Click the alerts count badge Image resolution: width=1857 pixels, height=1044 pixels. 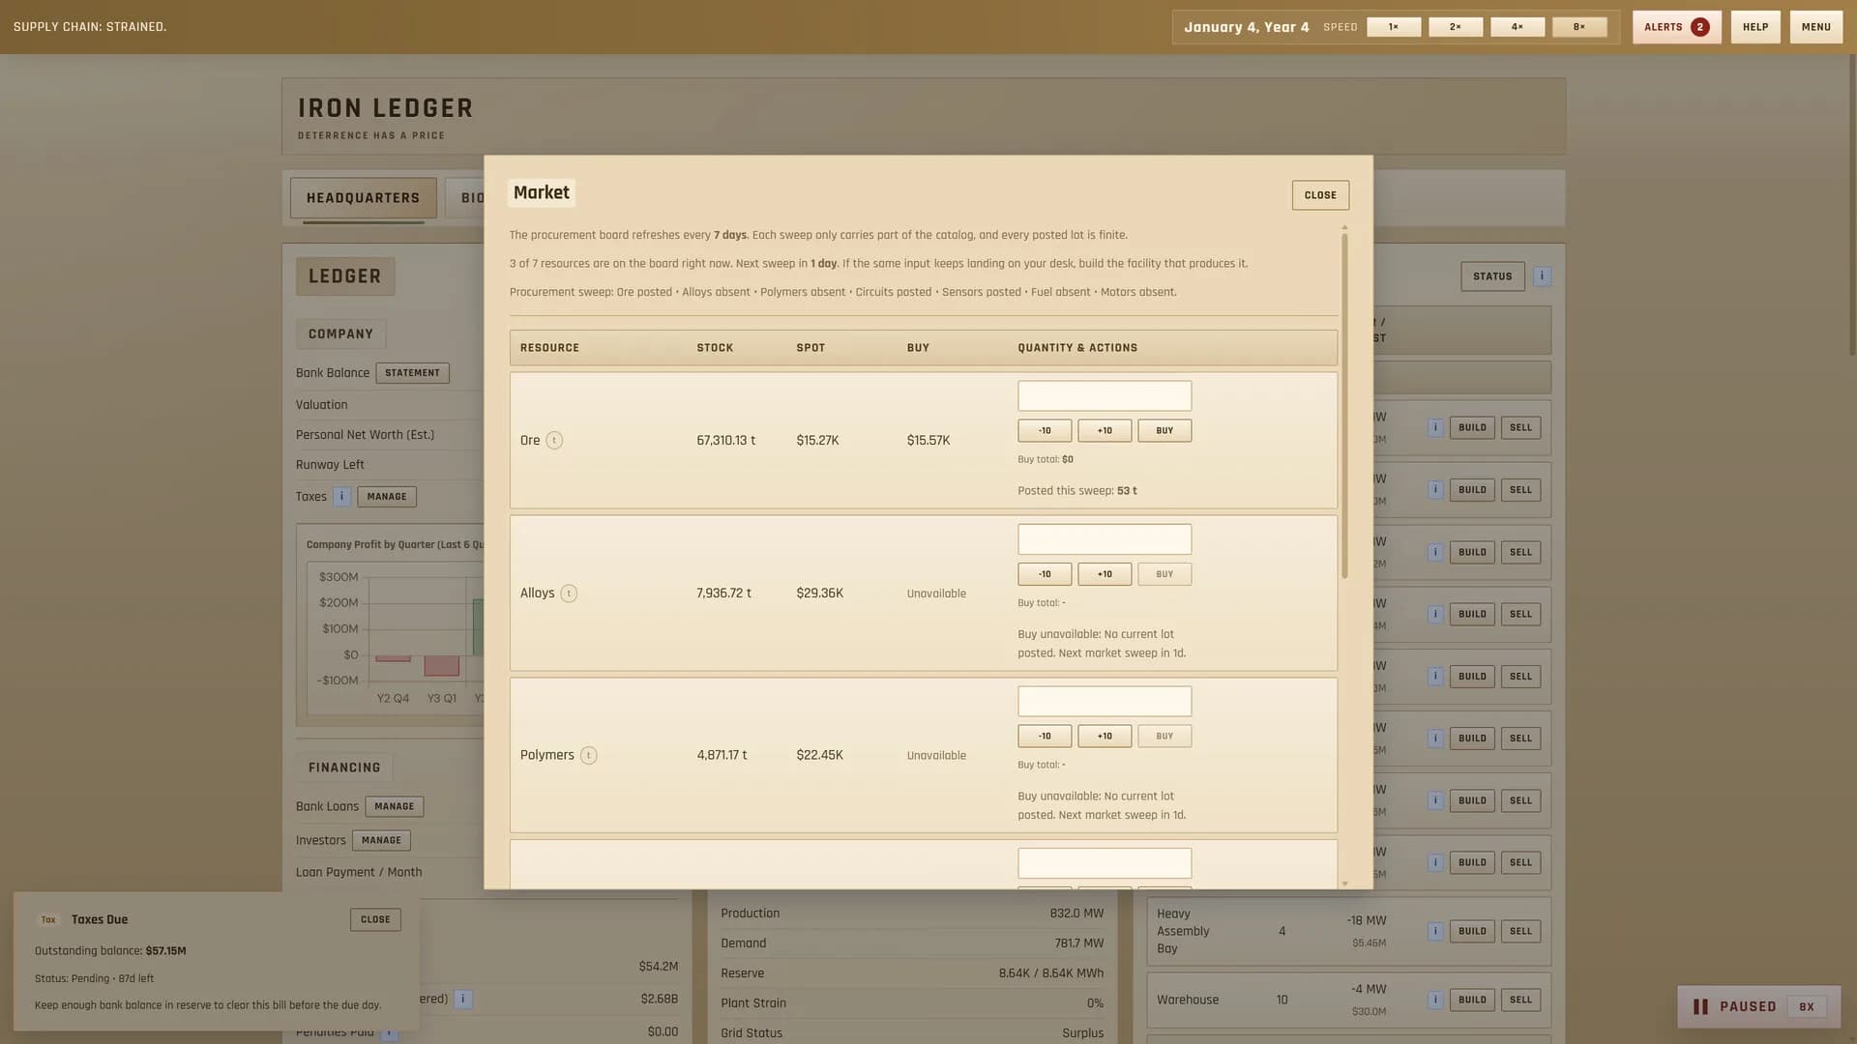click(1699, 27)
